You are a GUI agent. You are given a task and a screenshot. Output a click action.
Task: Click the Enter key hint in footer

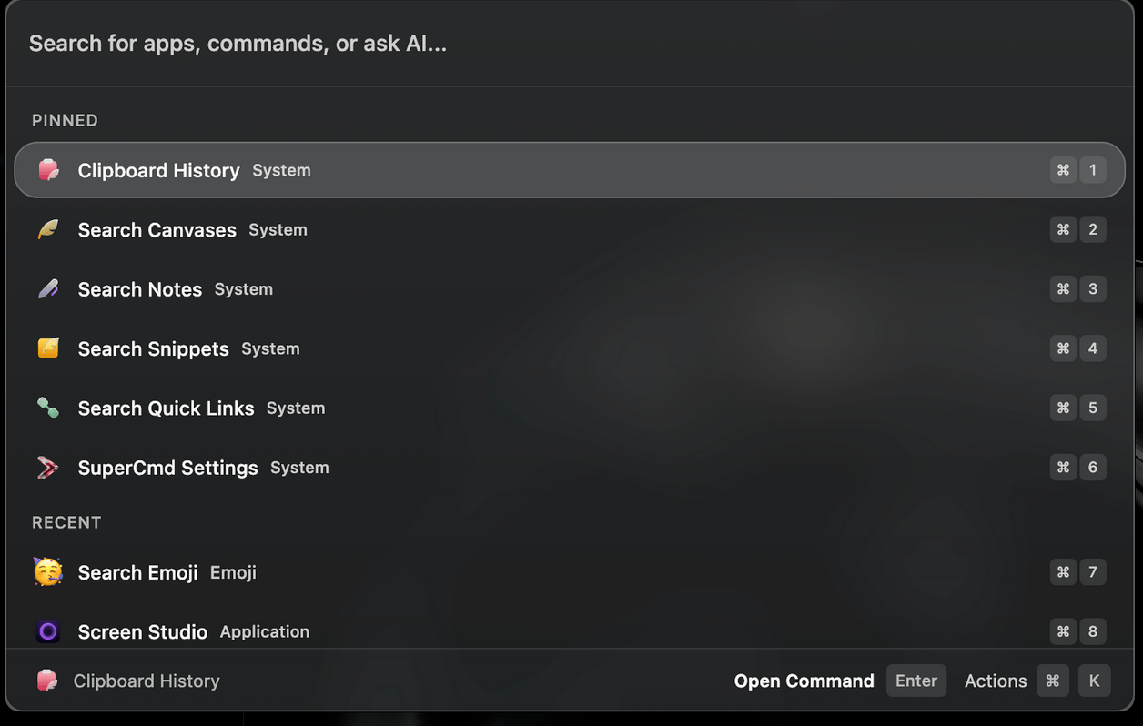[916, 681]
